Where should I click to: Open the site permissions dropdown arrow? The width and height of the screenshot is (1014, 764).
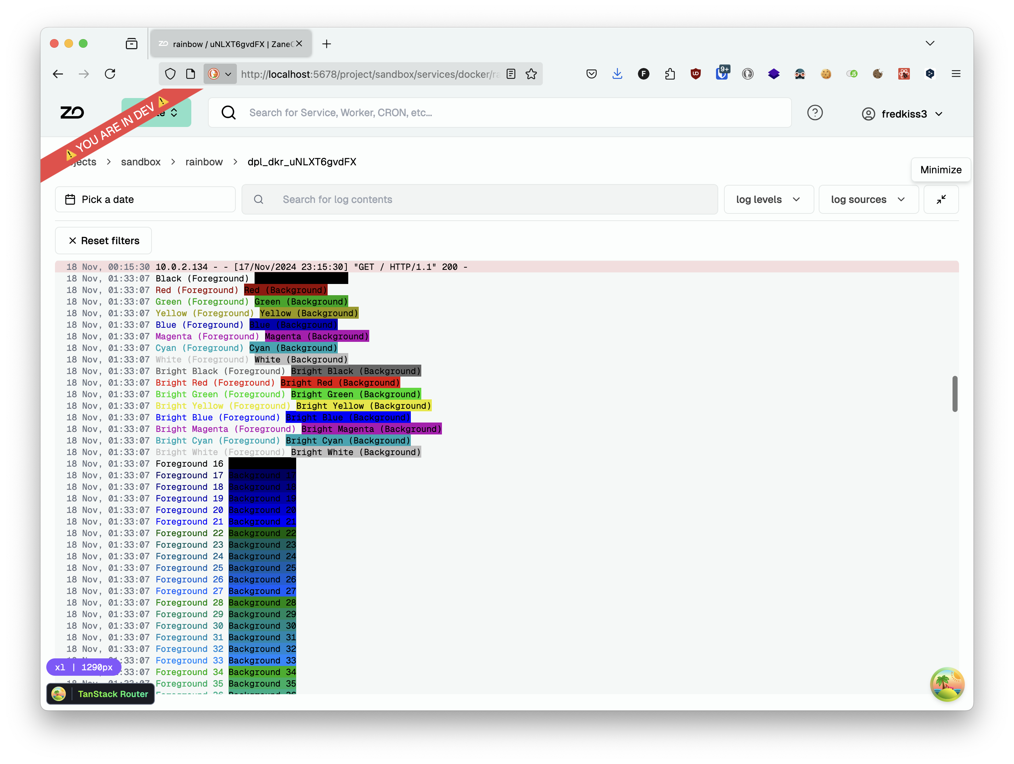pos(228,74)
